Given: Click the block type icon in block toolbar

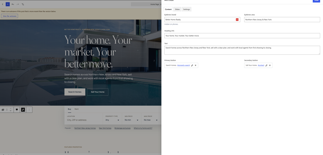Looking at the screenshot, I should coord(3,110).
